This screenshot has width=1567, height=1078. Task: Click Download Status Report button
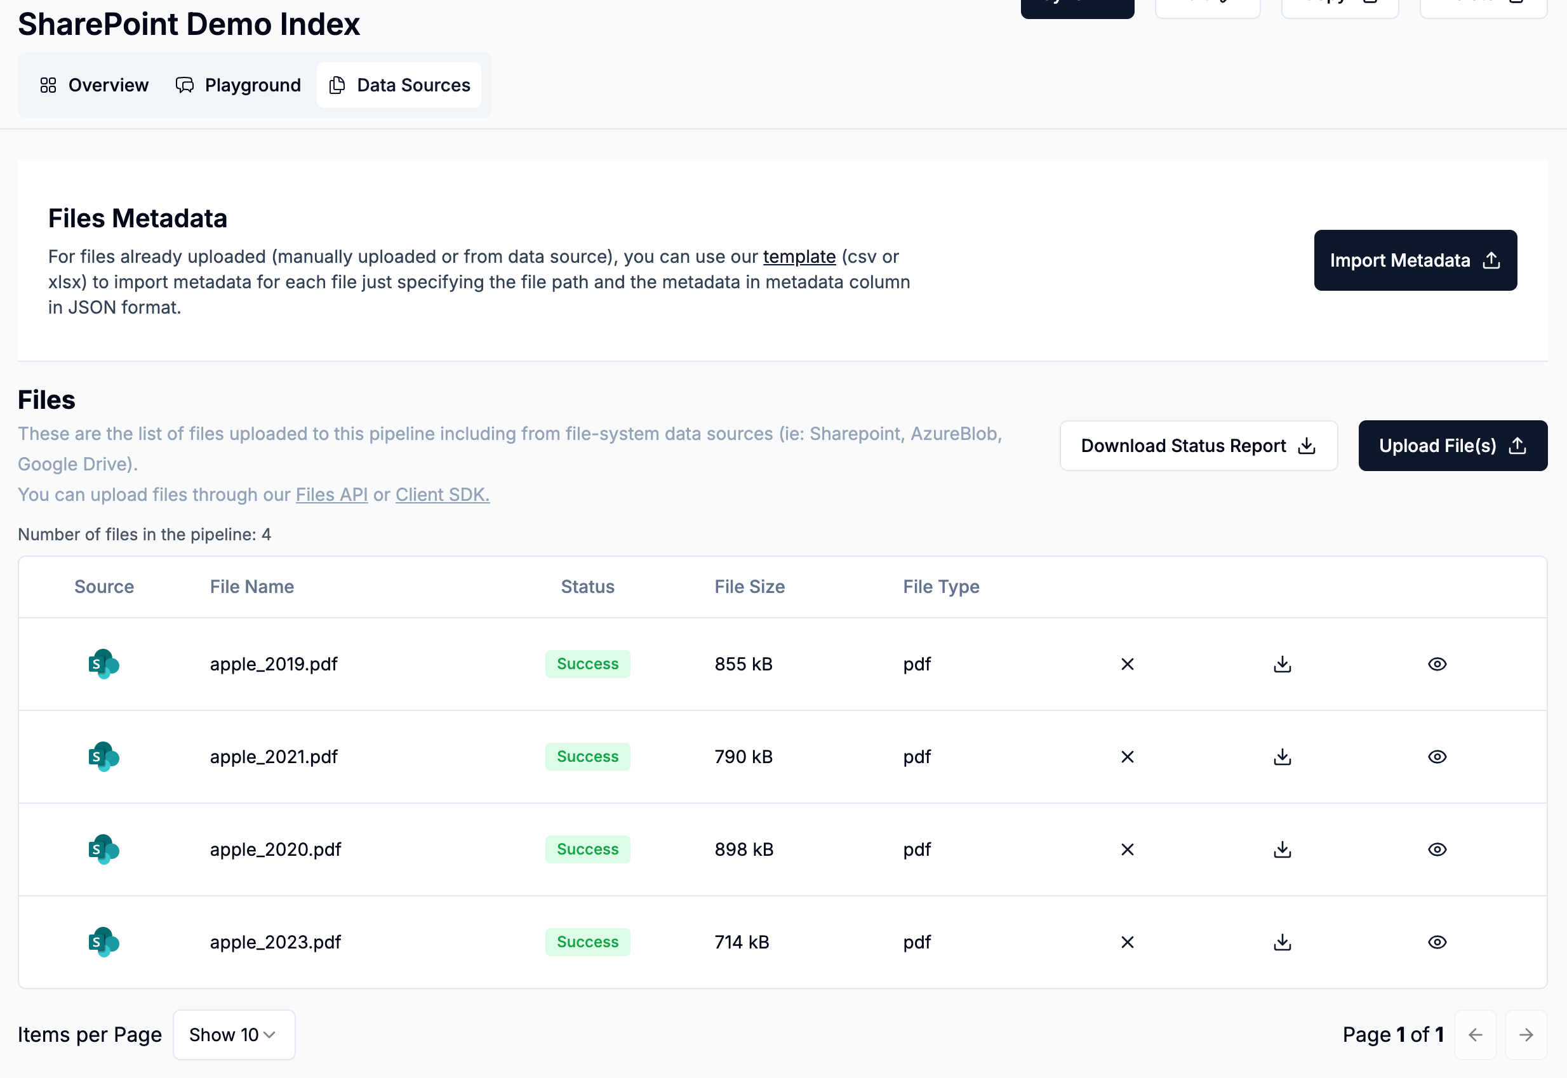(1198, 446)
